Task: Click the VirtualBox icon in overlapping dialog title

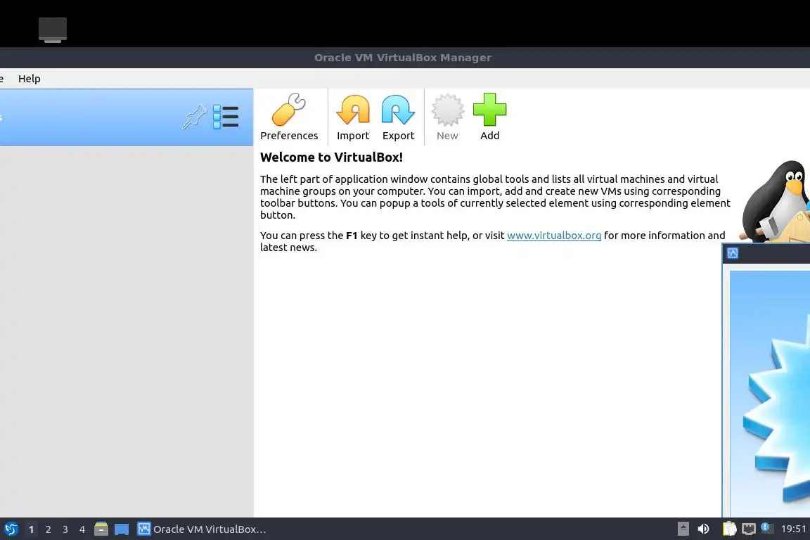Action: 733,253
